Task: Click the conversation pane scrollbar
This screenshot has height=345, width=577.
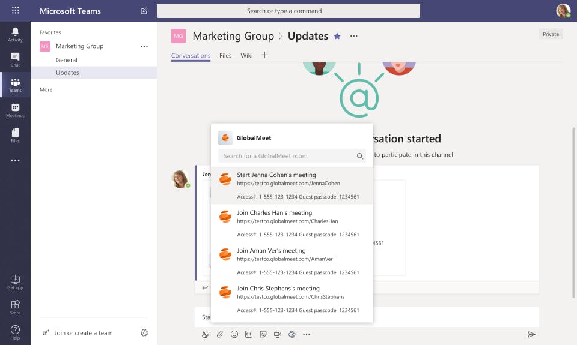Action: (573, 212)
